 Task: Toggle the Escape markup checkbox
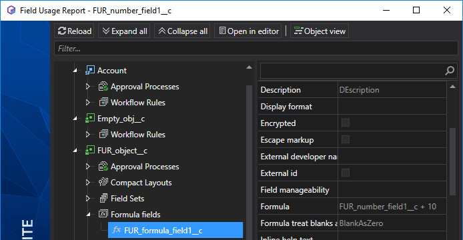(x=346, y=139)
